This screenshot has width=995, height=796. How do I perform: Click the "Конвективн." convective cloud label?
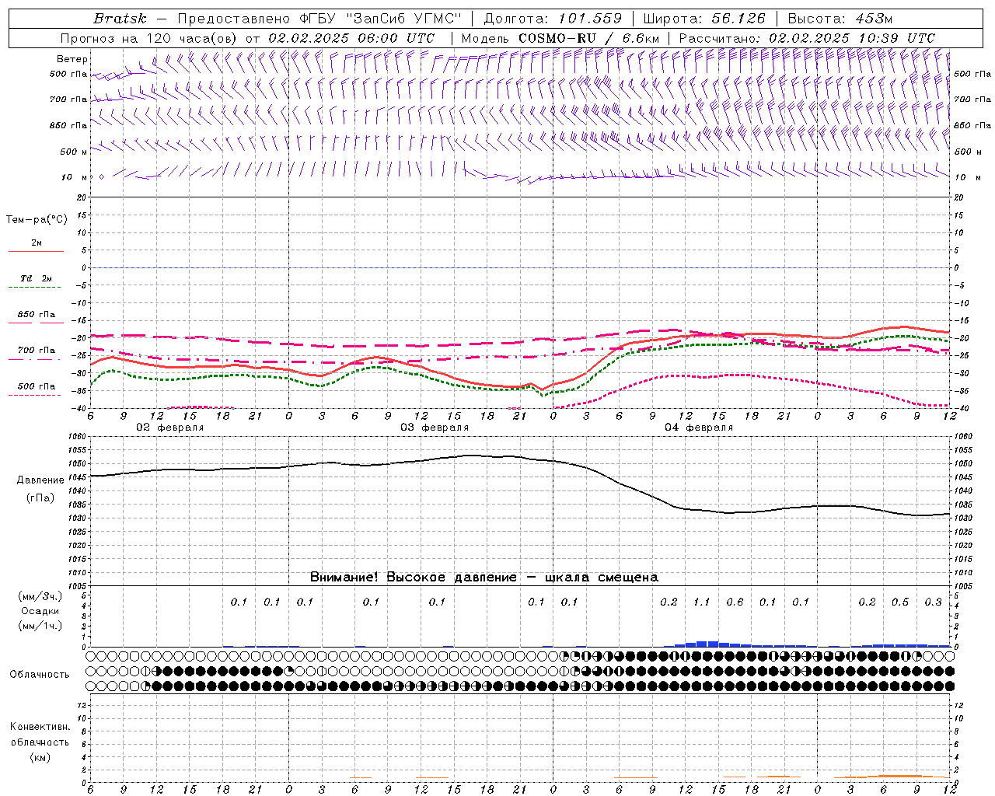40,727
